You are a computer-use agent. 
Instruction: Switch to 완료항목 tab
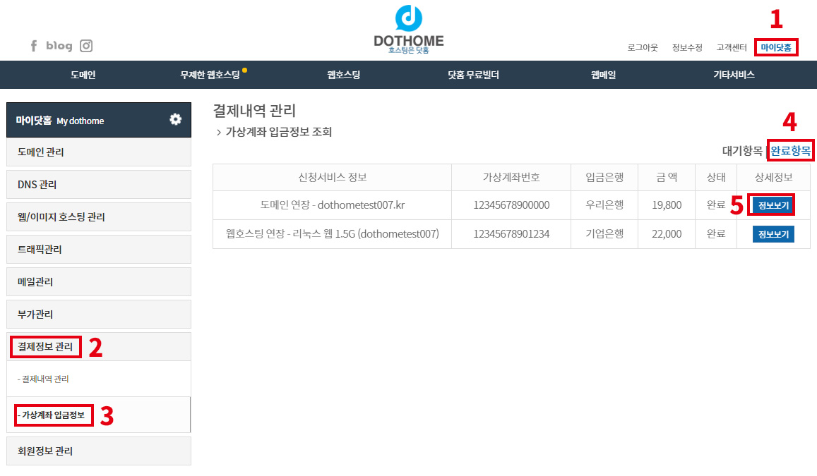[791, 151]
